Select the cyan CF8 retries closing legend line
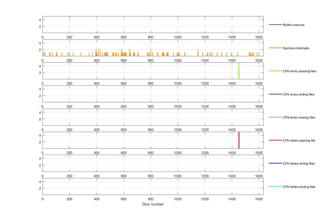The image size is (327, 219). tap(275, 187)
